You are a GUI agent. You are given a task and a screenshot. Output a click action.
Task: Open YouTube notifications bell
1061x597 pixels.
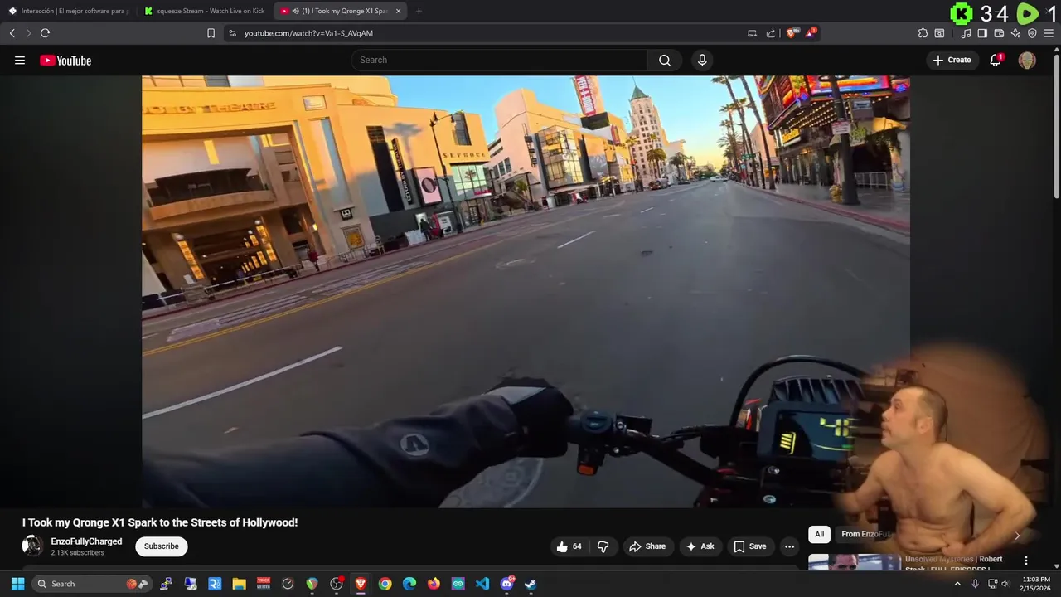[996, 60]
